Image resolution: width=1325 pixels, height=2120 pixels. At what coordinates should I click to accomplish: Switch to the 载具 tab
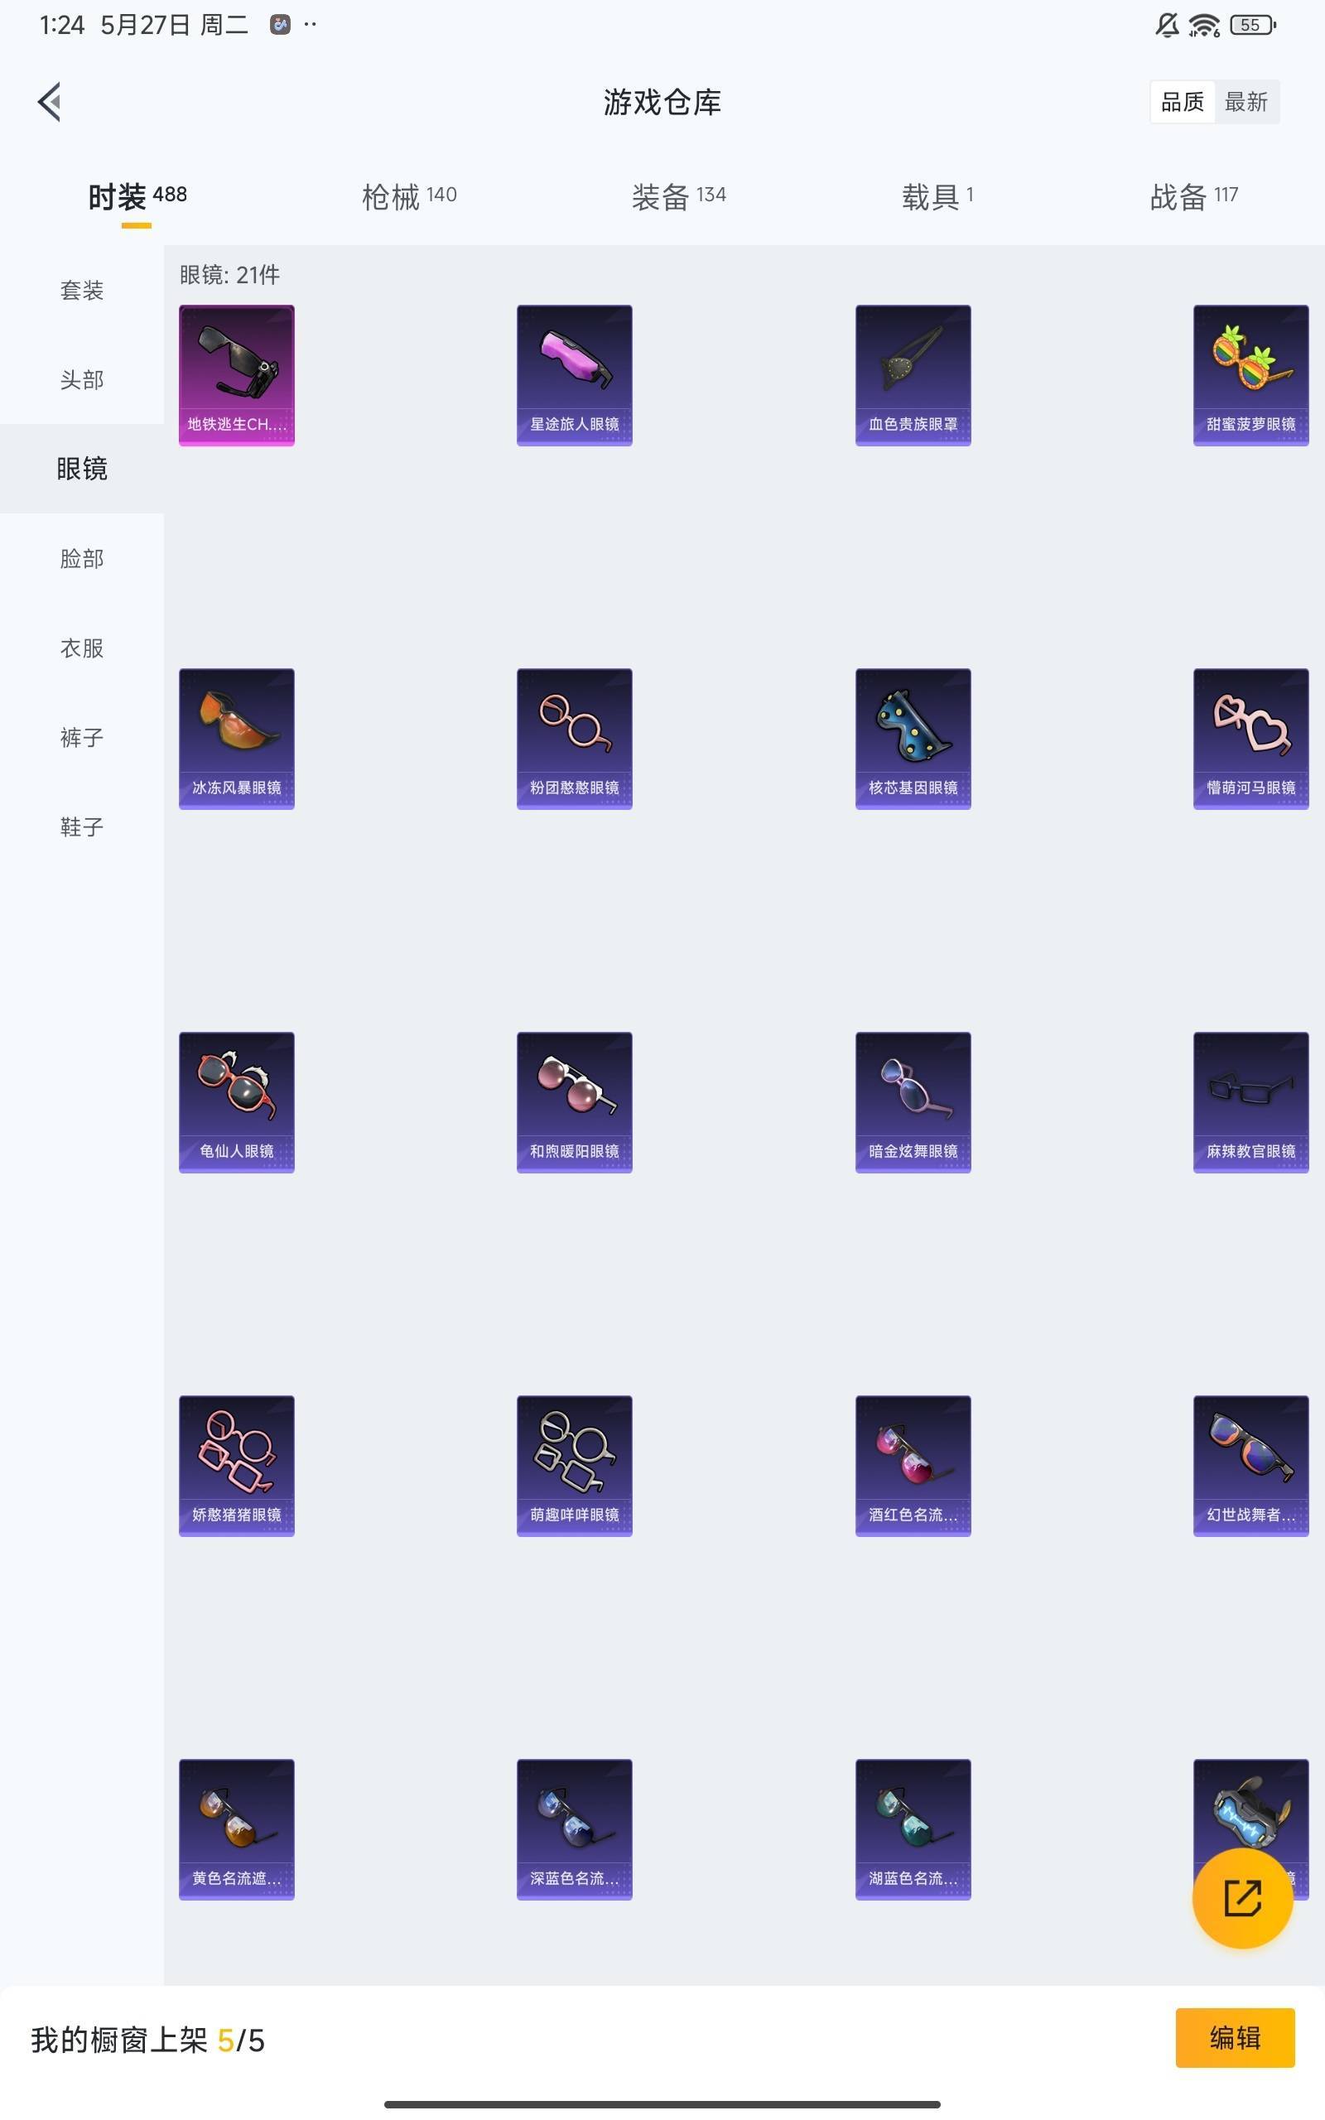[937, 197]
